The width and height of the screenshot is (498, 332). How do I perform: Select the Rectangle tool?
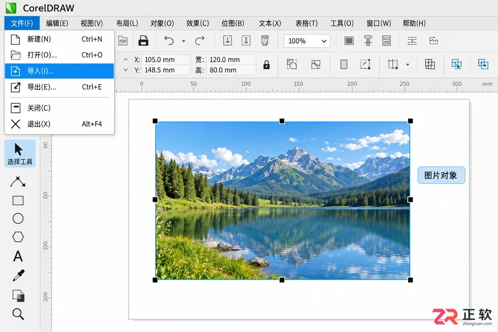coord(18,201)
